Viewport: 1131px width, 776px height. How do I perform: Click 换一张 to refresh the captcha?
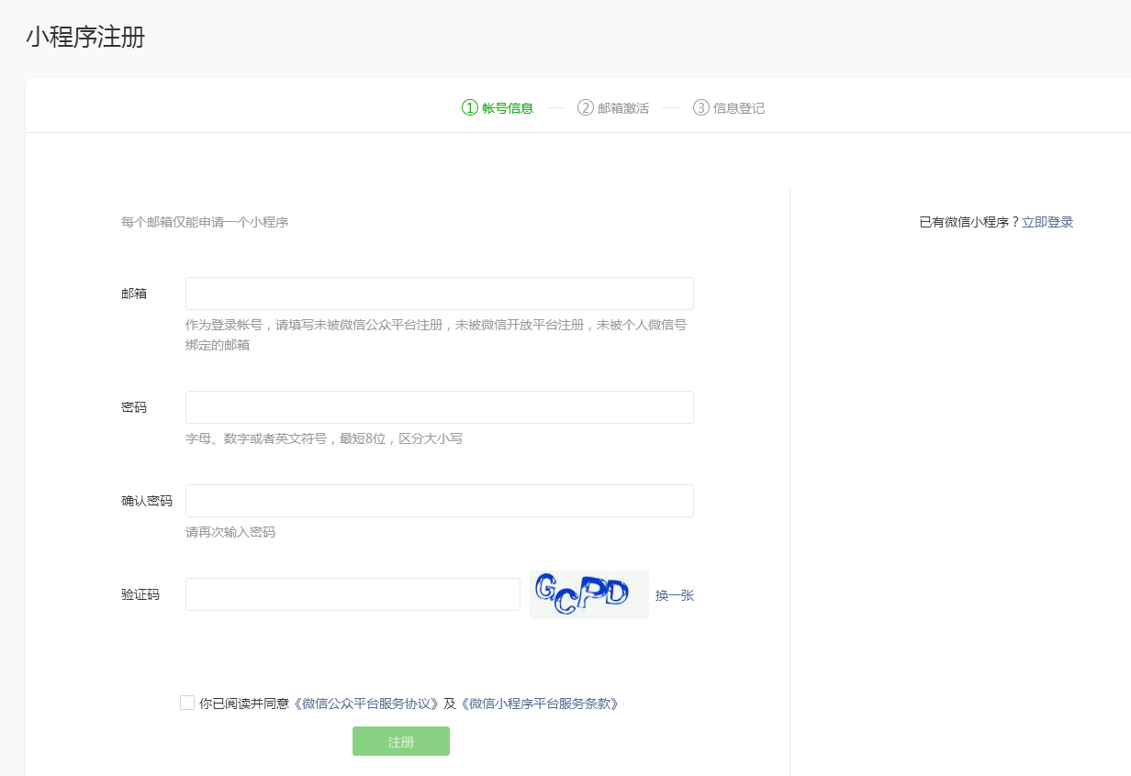[x=675, y=595]
